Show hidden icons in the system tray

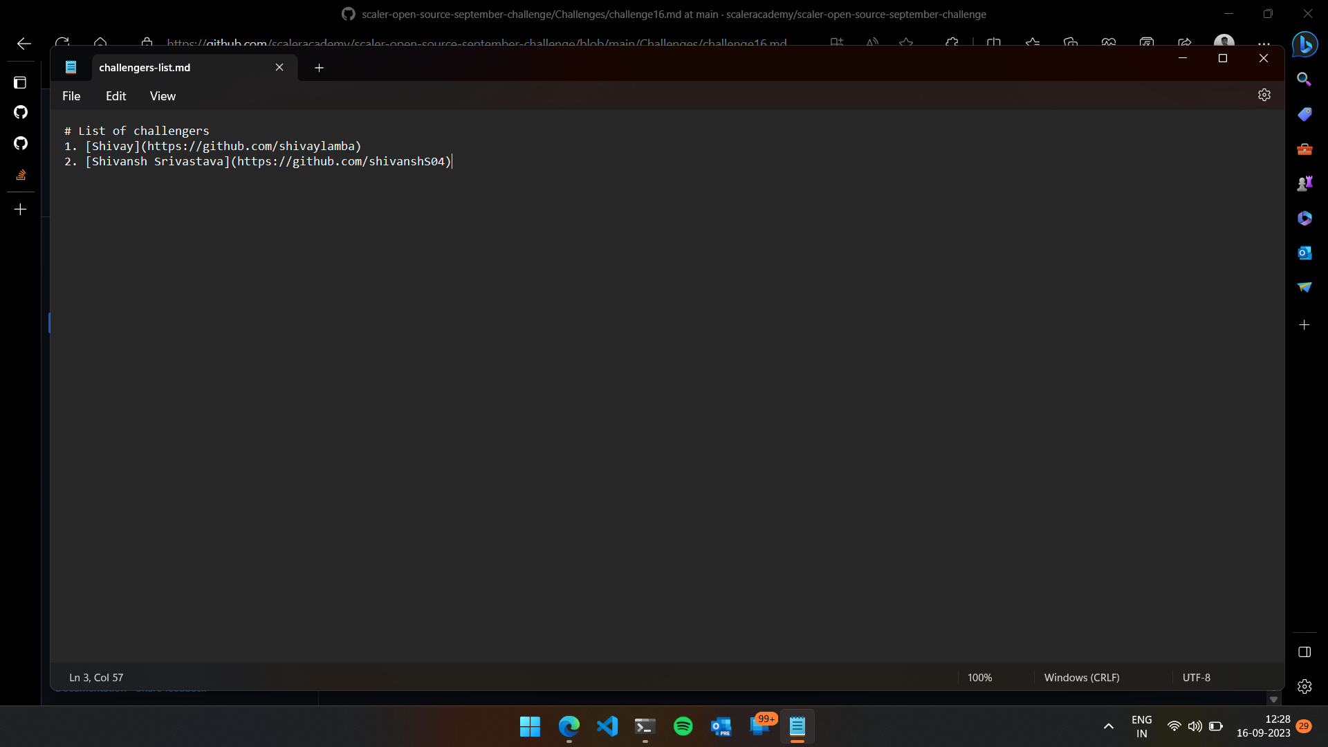1108,726
